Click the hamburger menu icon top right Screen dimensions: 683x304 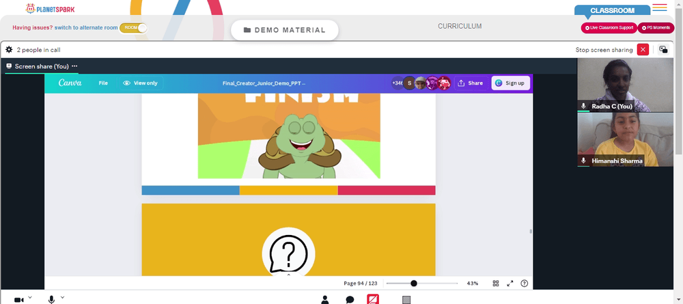tap(660, 8)
